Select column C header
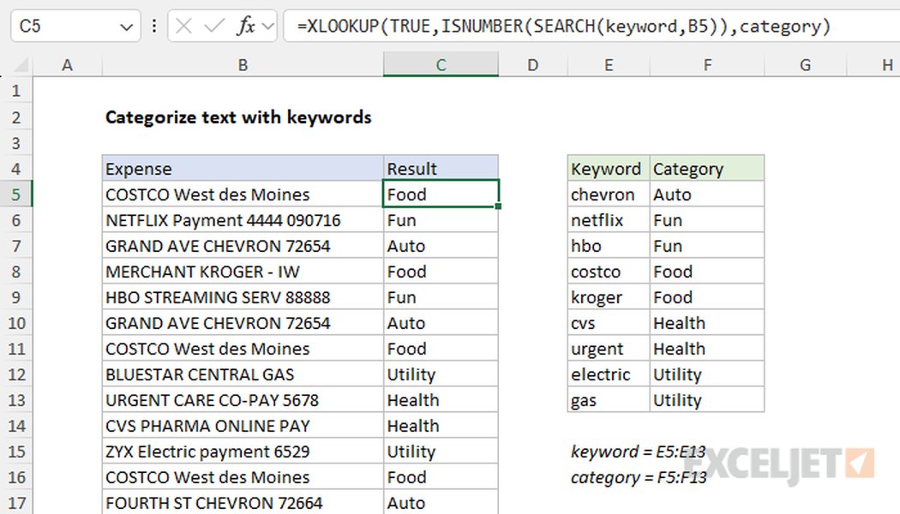Screen dimensions: 900x514 click(441, 65)
